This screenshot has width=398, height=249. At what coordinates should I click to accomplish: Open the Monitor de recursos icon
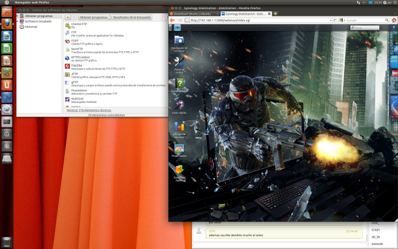pos(179,126)
